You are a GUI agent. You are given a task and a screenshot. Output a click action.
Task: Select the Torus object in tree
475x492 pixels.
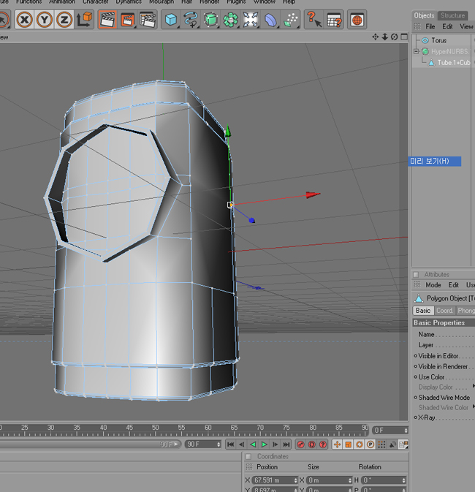tap(438, 40)
